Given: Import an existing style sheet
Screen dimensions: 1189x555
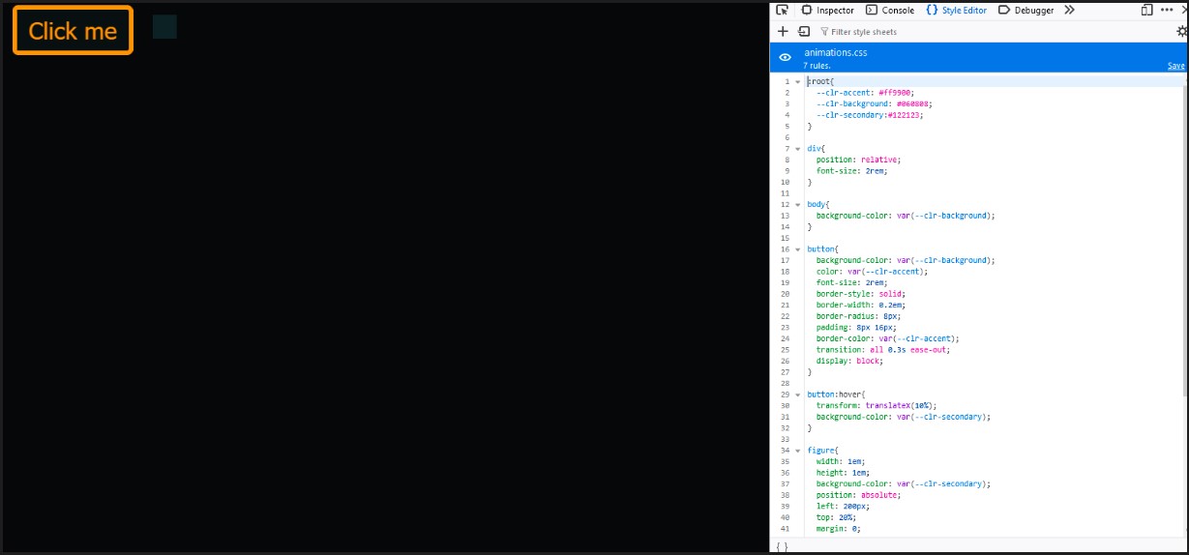Looking at the screenshot, I should [x=803, y=32].
